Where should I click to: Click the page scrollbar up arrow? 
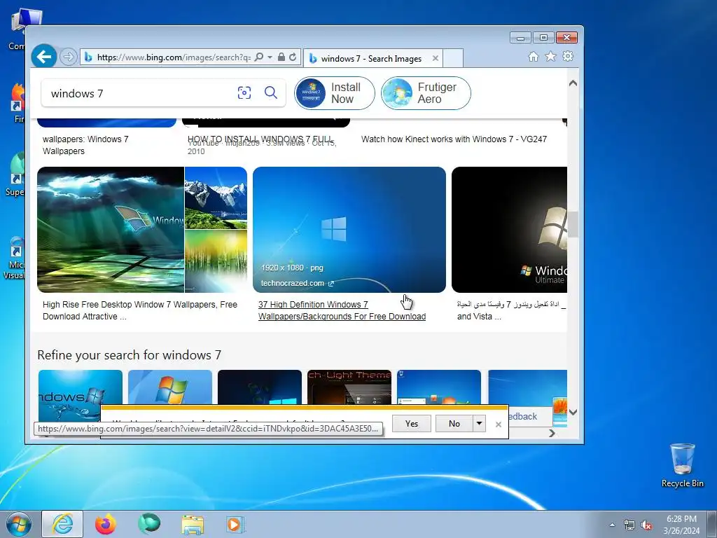pyautogui.click(x=573, y=83)
